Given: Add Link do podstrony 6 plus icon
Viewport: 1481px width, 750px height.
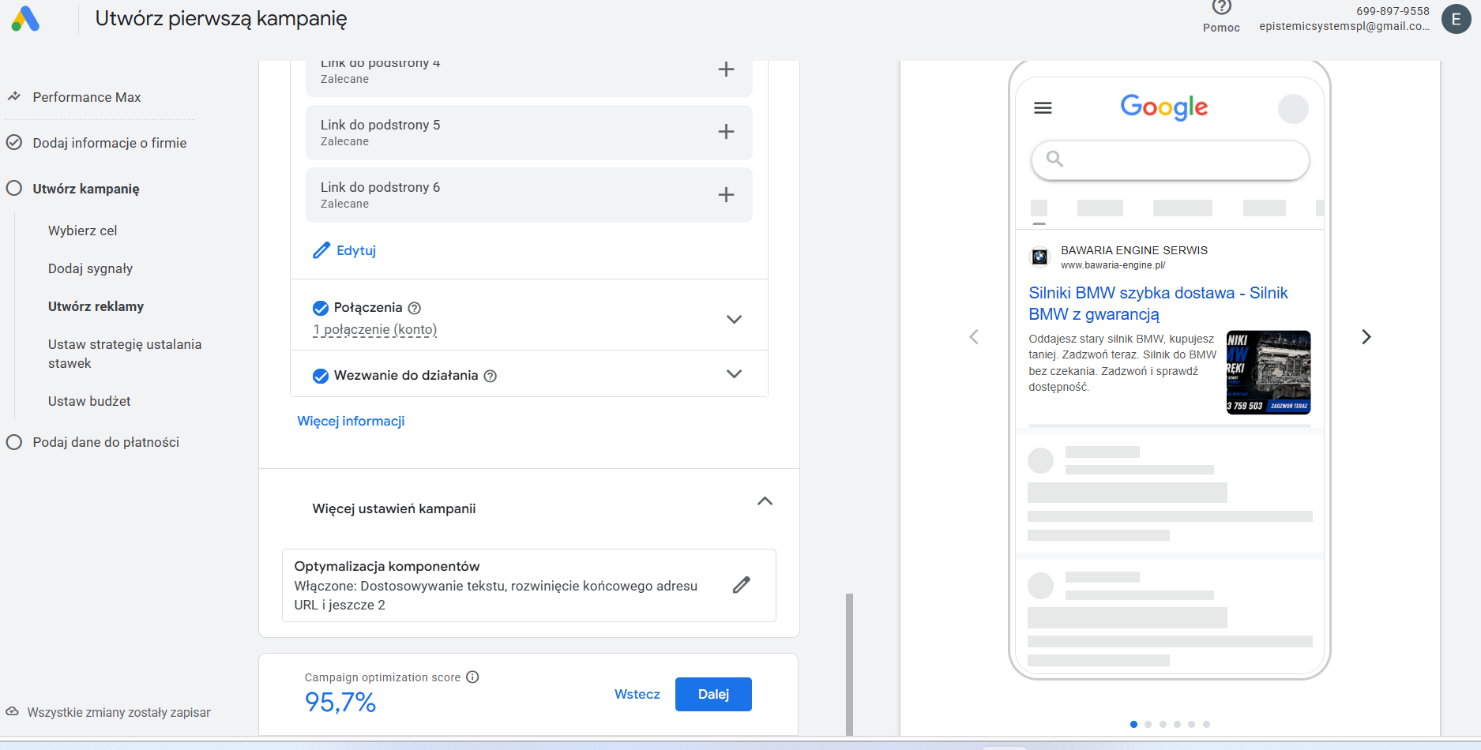Looking at the screenshot, I should (726, 194).
